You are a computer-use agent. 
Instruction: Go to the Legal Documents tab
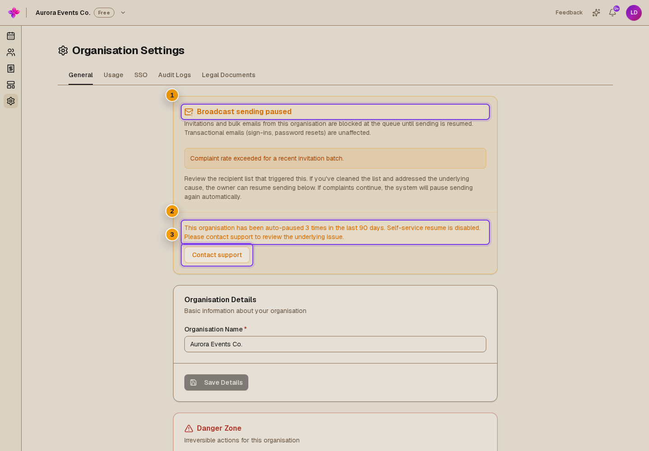[x=229, y=75]
